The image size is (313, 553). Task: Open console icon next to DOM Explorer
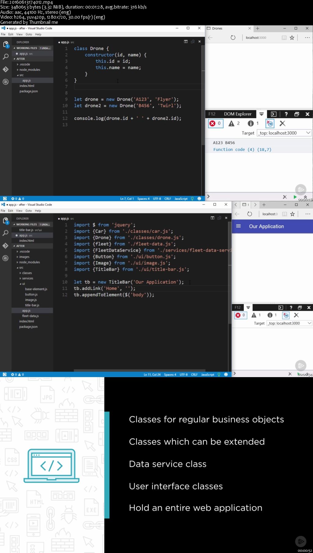[274, 114]
